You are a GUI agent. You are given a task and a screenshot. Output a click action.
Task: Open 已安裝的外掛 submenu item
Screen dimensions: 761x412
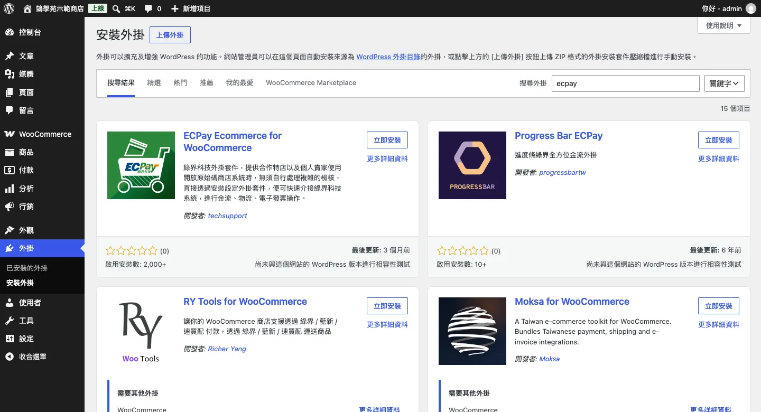coord(27,268)
